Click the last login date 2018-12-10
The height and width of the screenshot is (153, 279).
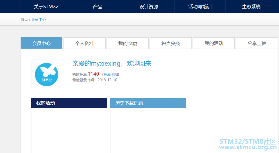pyautogui.click(x=107, y=80)
